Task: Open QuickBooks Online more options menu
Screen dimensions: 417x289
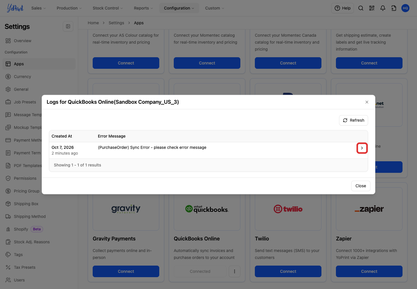Action: [235, 271]
